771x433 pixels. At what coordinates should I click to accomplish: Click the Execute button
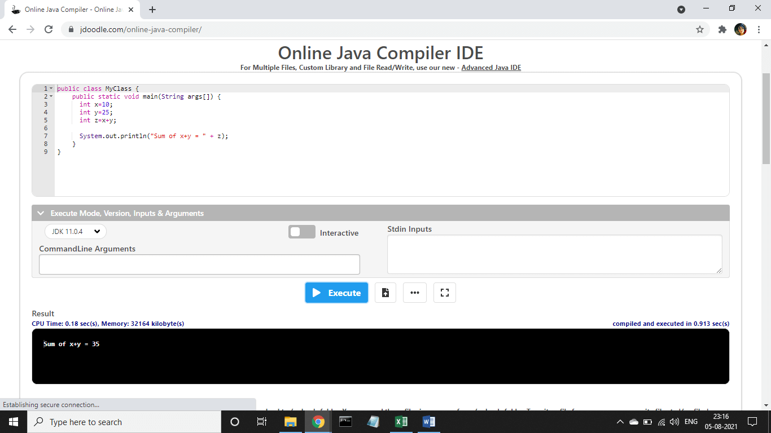(337, 293)
